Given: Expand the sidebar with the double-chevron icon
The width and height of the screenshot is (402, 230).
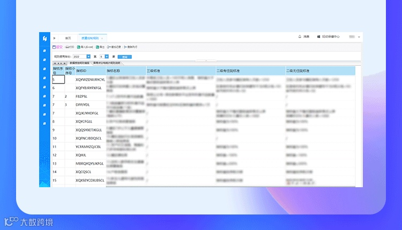Looking at the screenshot, I should (x=54, y=38).
